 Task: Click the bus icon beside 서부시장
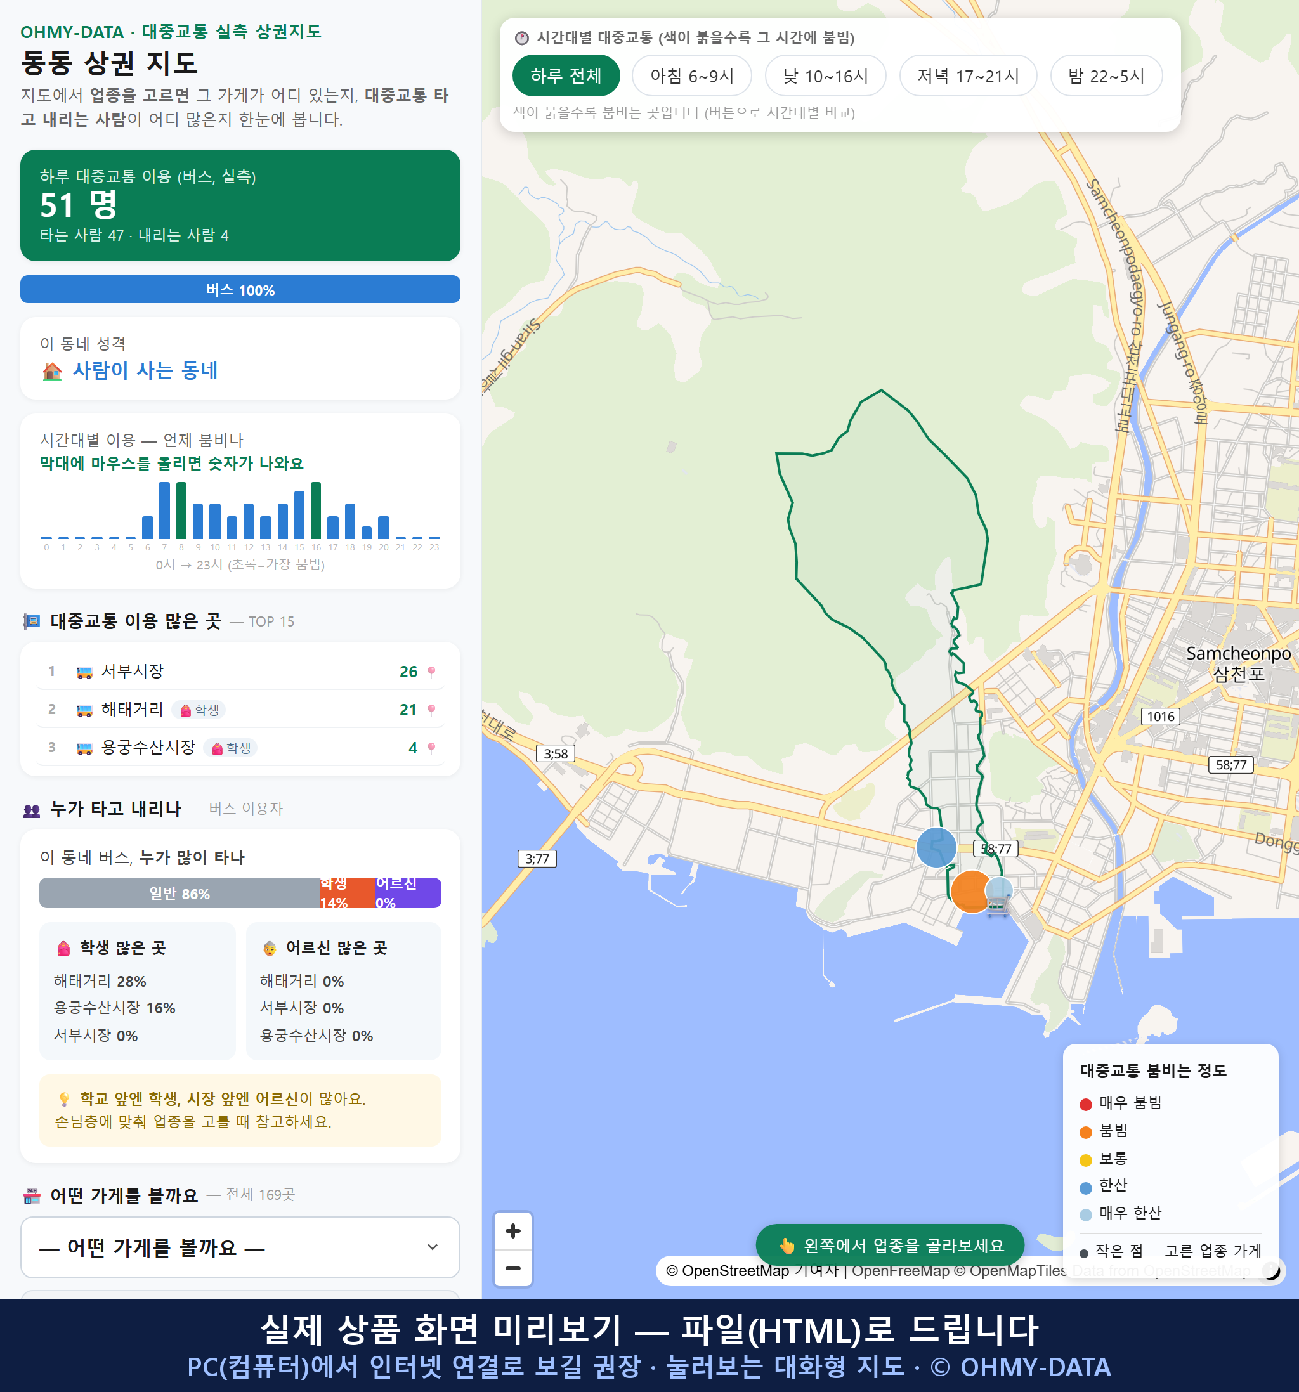(x=84, y=672)
